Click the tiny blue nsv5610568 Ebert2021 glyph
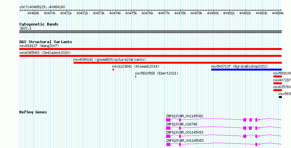This screenshot has height=148, width=291. [x=136, y=76]
